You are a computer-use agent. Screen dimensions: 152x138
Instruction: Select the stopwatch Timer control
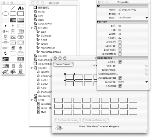[21, 66]
